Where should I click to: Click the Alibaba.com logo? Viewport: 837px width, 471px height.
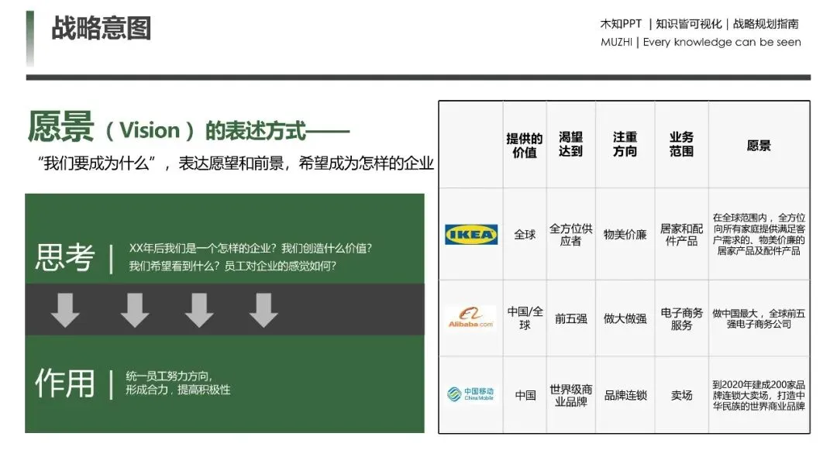pyautogui.click(x=471, y=318)
